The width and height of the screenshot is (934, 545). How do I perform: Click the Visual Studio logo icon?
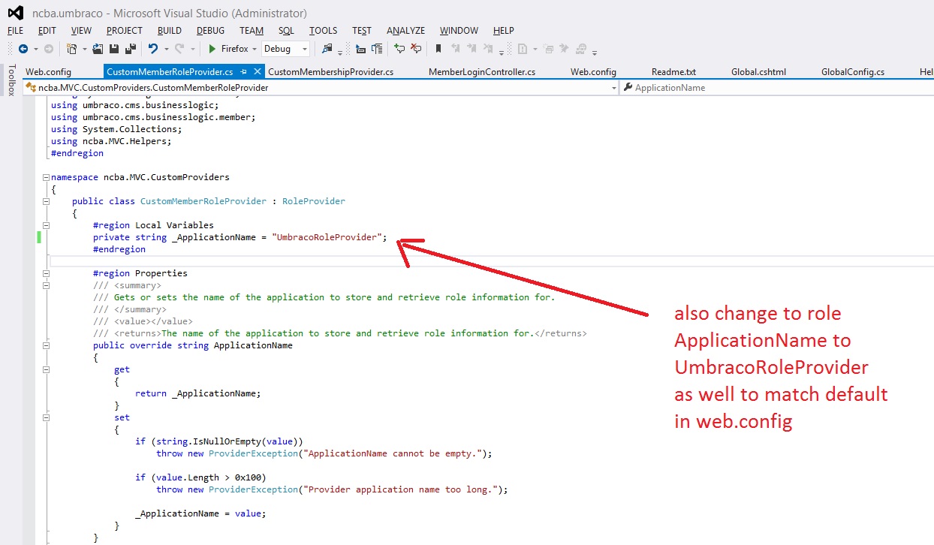coord(15,13)
